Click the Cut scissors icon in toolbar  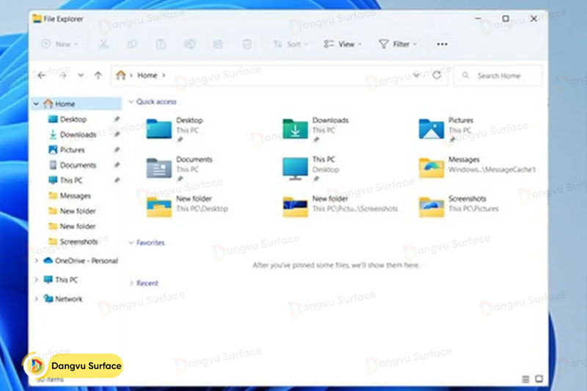pyautogui.click(x=103, y=44)
